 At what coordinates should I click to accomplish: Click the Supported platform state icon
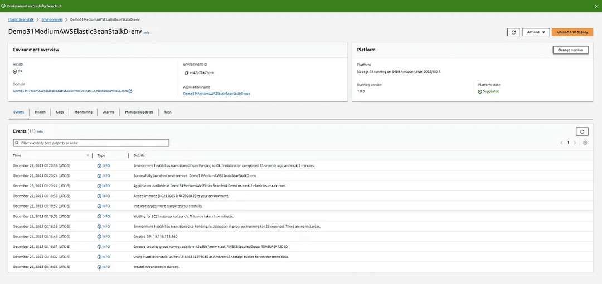[x=479, y=91]
